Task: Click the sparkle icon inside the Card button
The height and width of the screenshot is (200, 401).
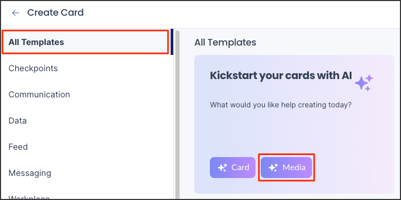Action: [222, 168]
